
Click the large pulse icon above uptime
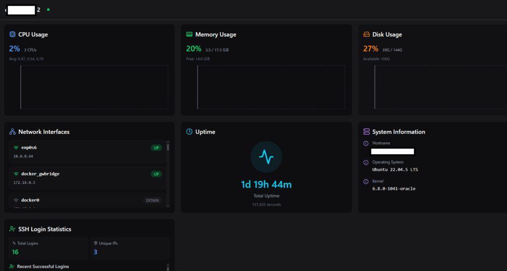266,157
